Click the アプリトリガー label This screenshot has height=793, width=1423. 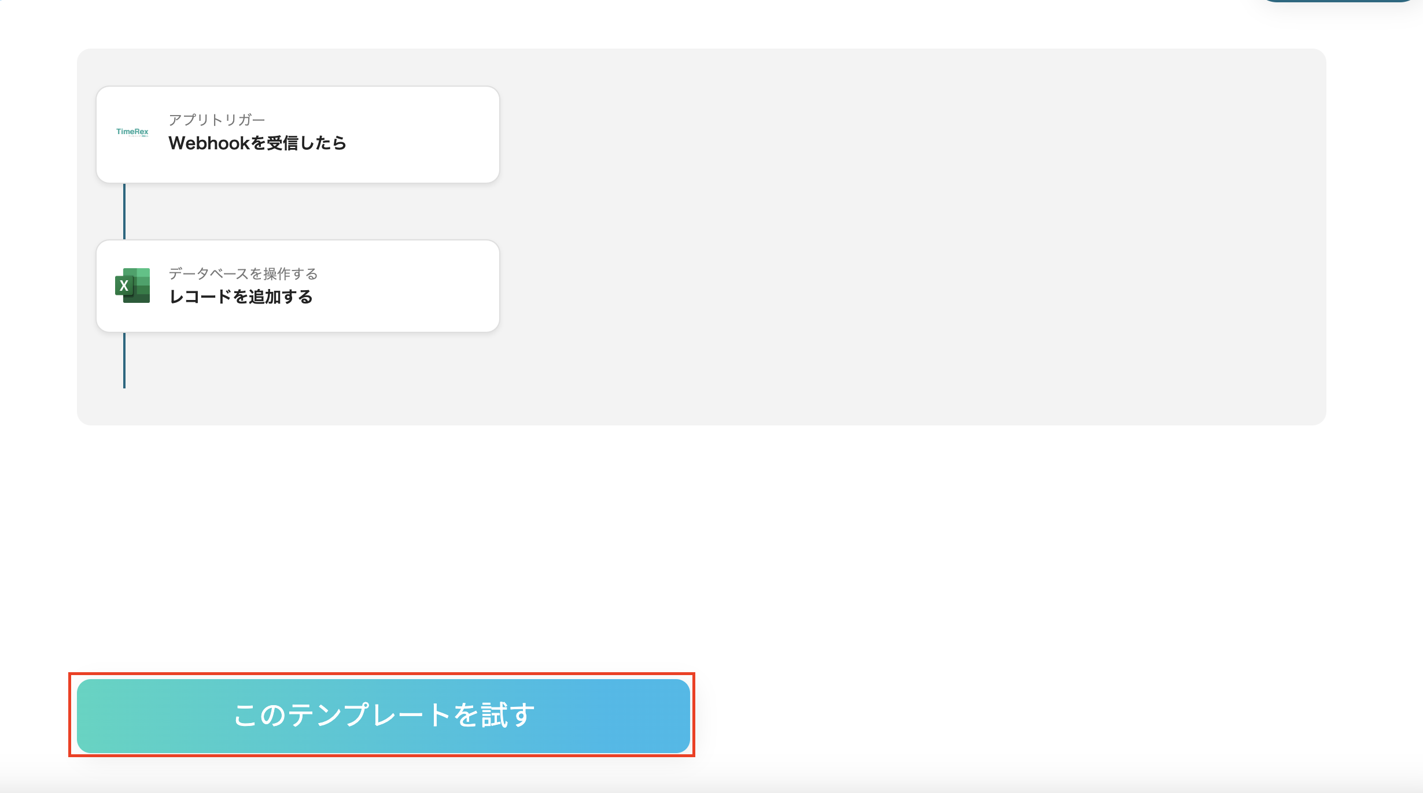point(217,119)
